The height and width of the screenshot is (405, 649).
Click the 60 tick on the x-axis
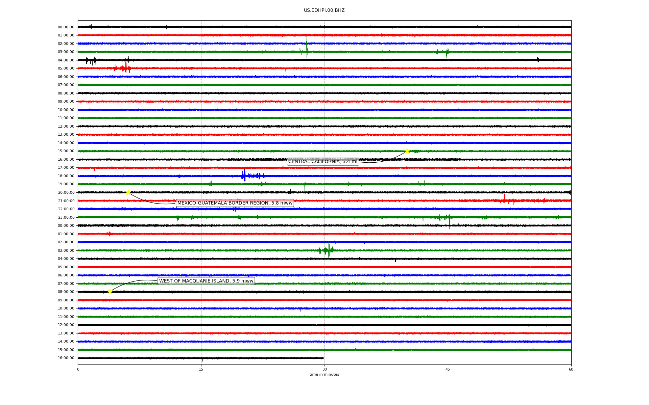click(x=571, y=369)
